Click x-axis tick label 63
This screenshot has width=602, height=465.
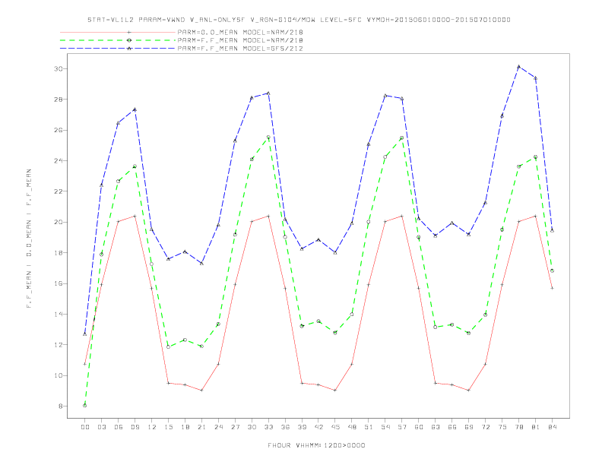click(436, 427)
